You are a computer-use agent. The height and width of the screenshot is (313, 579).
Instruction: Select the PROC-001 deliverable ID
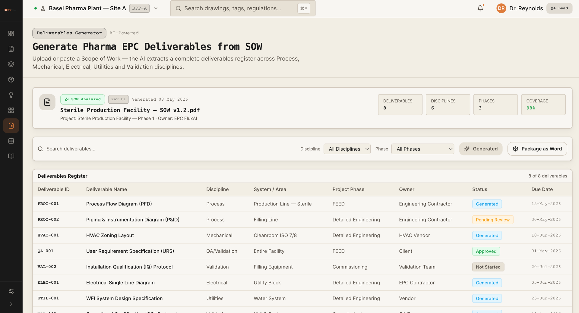(48, 204)
